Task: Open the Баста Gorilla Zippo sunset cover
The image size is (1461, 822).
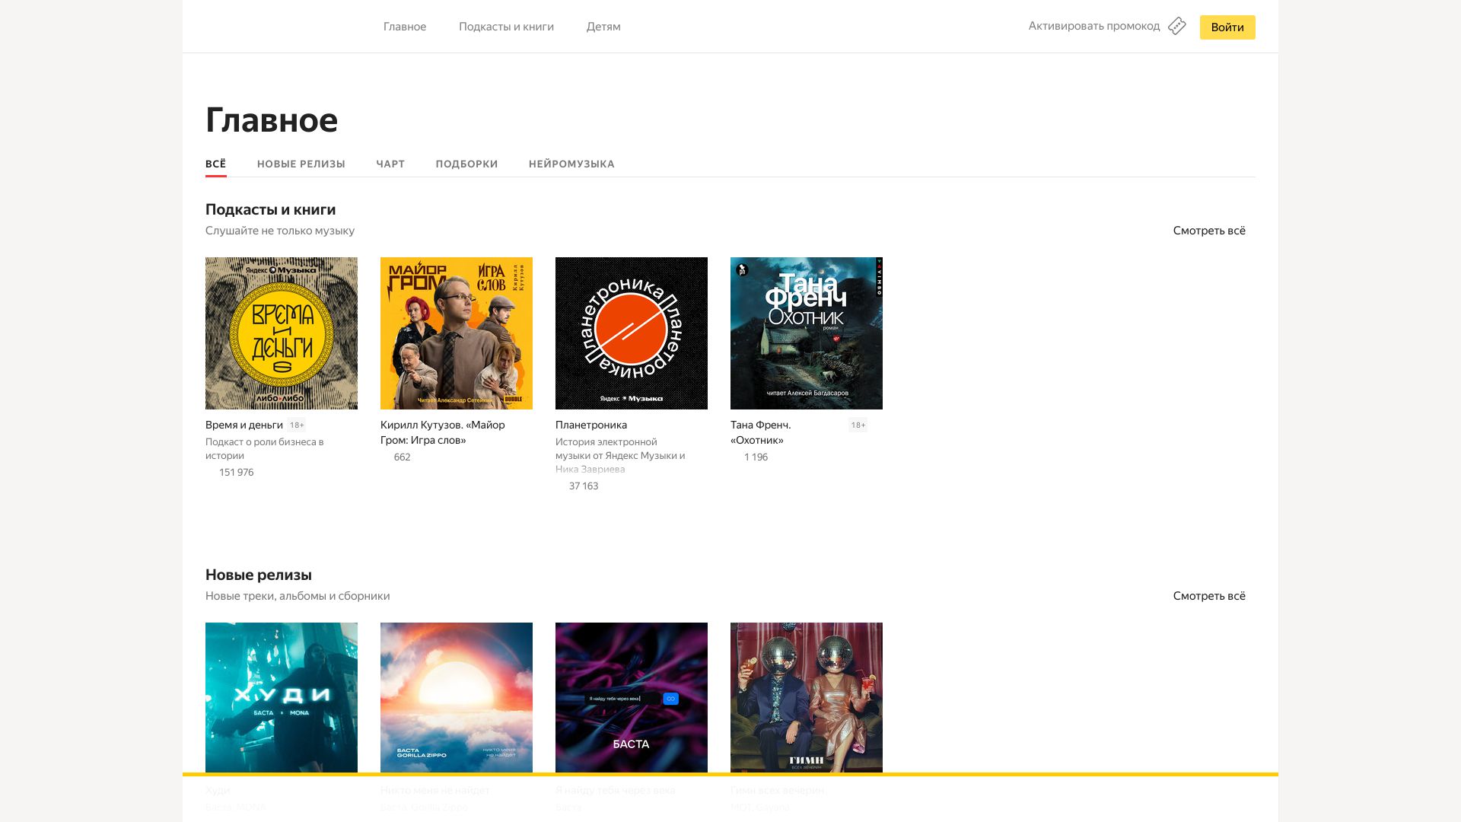Action: click(x=457, y=697)
